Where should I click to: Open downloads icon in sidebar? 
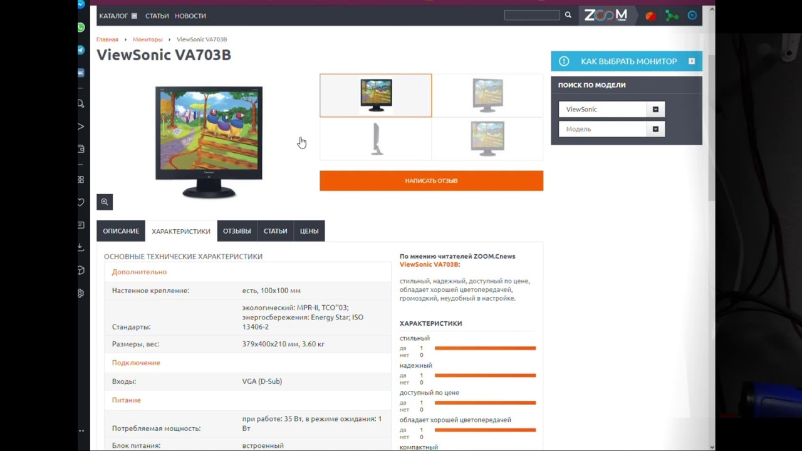click(x=81, y=247)
